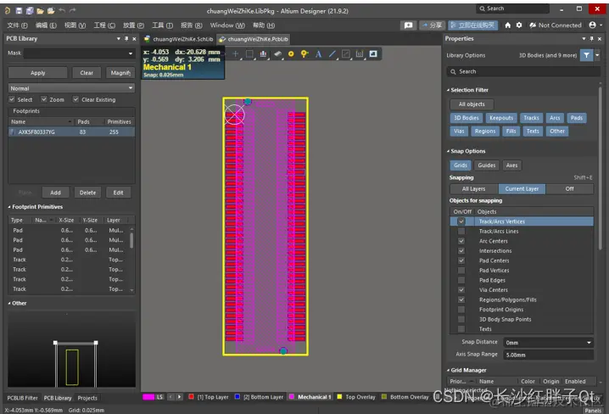Click the user account icon
The width and height of the screenshot is (609, 414).
tap(592, 25)
